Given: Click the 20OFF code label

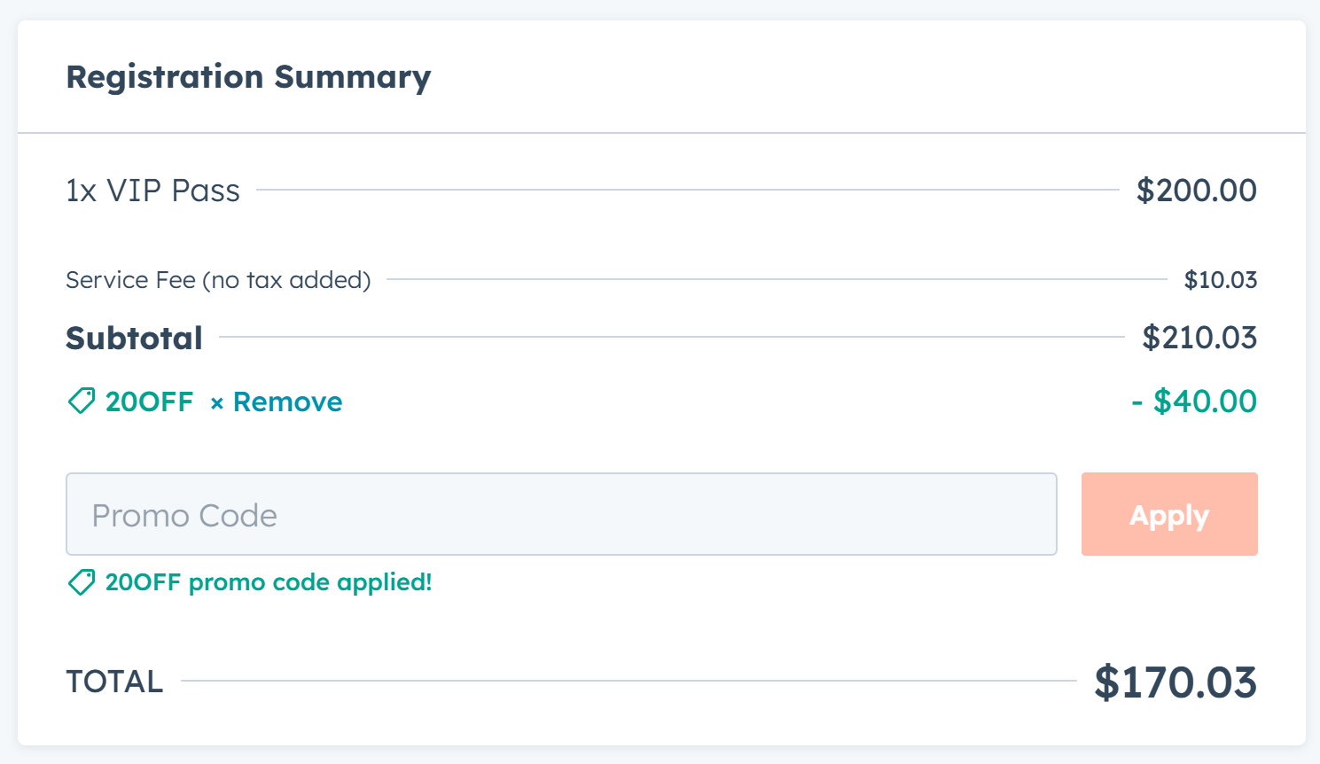Looking at the screenshot, I should tap(149, 402).
